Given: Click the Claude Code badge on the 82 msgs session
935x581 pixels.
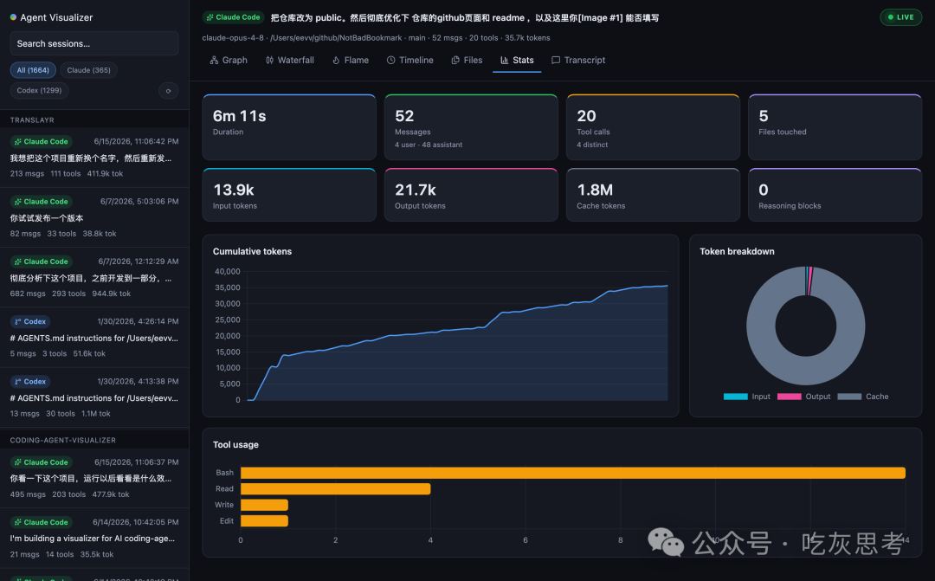Looking at the screenshot, I should click(42, 202).
